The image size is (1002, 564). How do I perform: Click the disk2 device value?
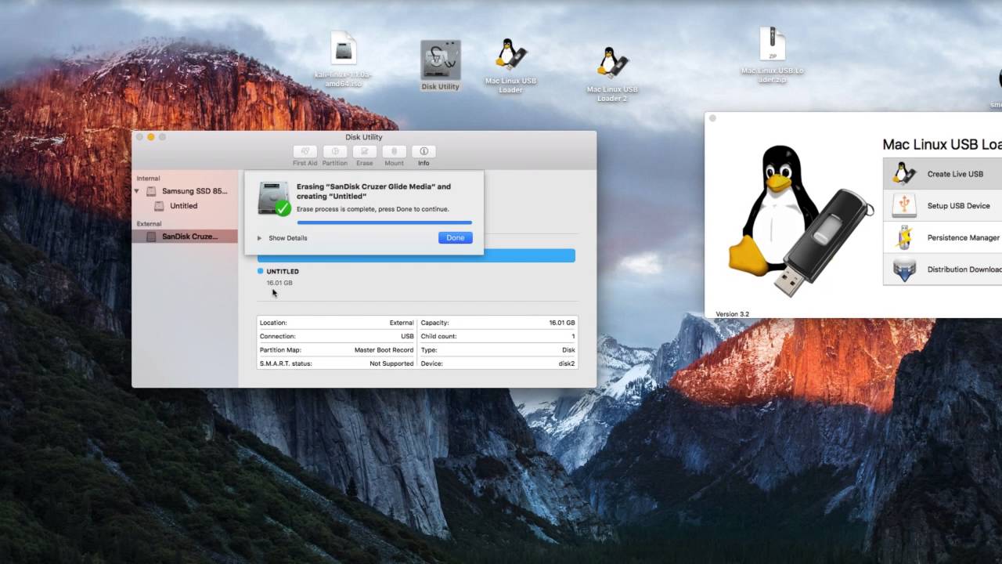click(x=567, y=363)
